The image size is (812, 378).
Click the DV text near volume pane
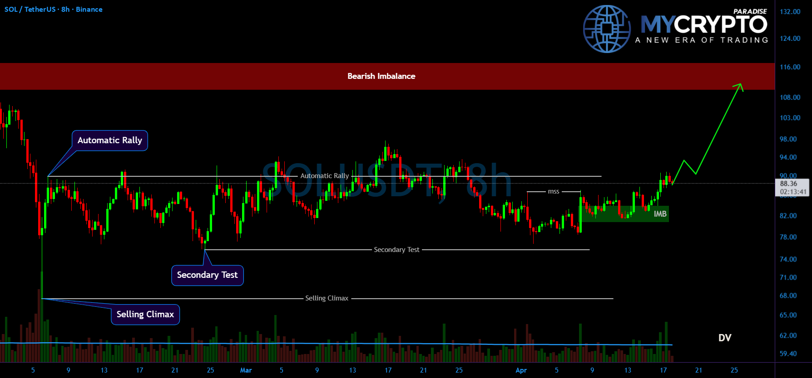[x=725, y=338]
